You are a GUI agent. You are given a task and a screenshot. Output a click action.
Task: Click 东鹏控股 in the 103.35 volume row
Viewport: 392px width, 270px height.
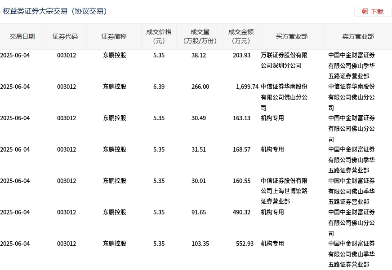(115, 244)
